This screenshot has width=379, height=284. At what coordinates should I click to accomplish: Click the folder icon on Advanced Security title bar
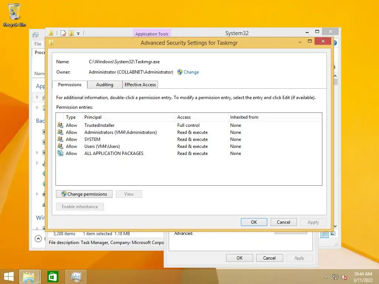click(x=51, y=43)
